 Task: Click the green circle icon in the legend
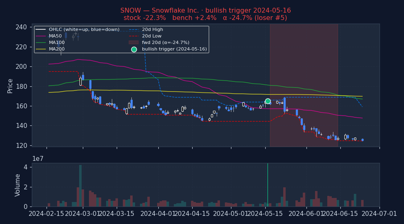coord(134,49)
